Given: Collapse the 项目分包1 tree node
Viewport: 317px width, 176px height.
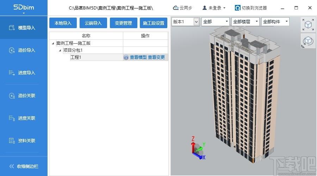Looking at the screenshot, I should pyautogui.click(x=60, y=50).
